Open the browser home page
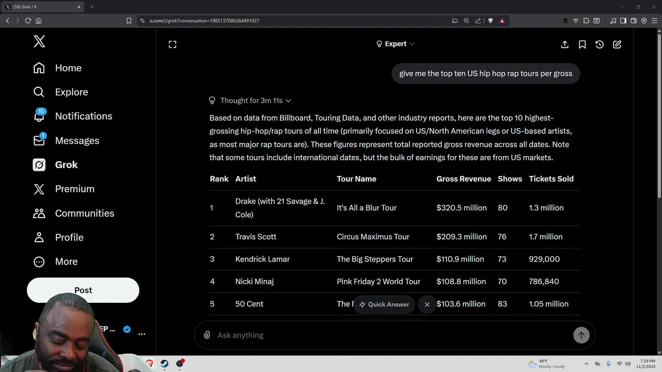This screenshot has height=372, width=662. tap(38, 21)
